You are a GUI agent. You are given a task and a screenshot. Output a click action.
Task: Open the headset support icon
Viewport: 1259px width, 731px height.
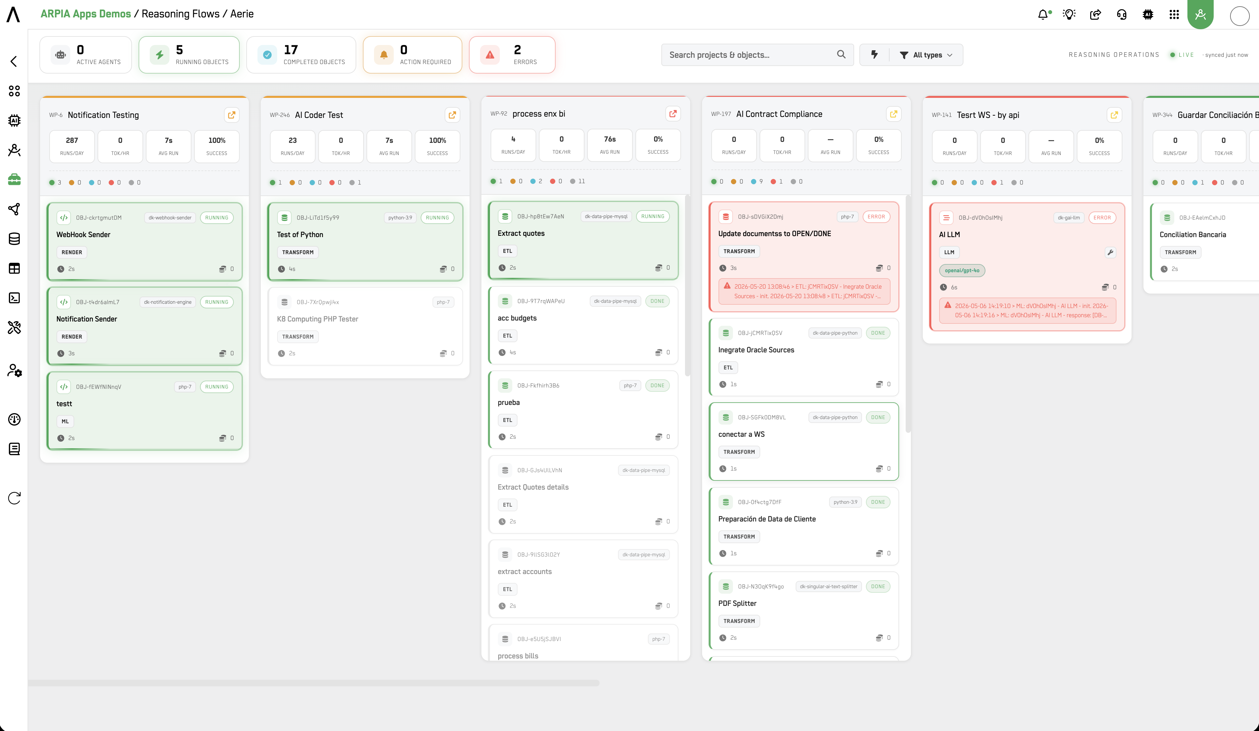point(1122,14)
